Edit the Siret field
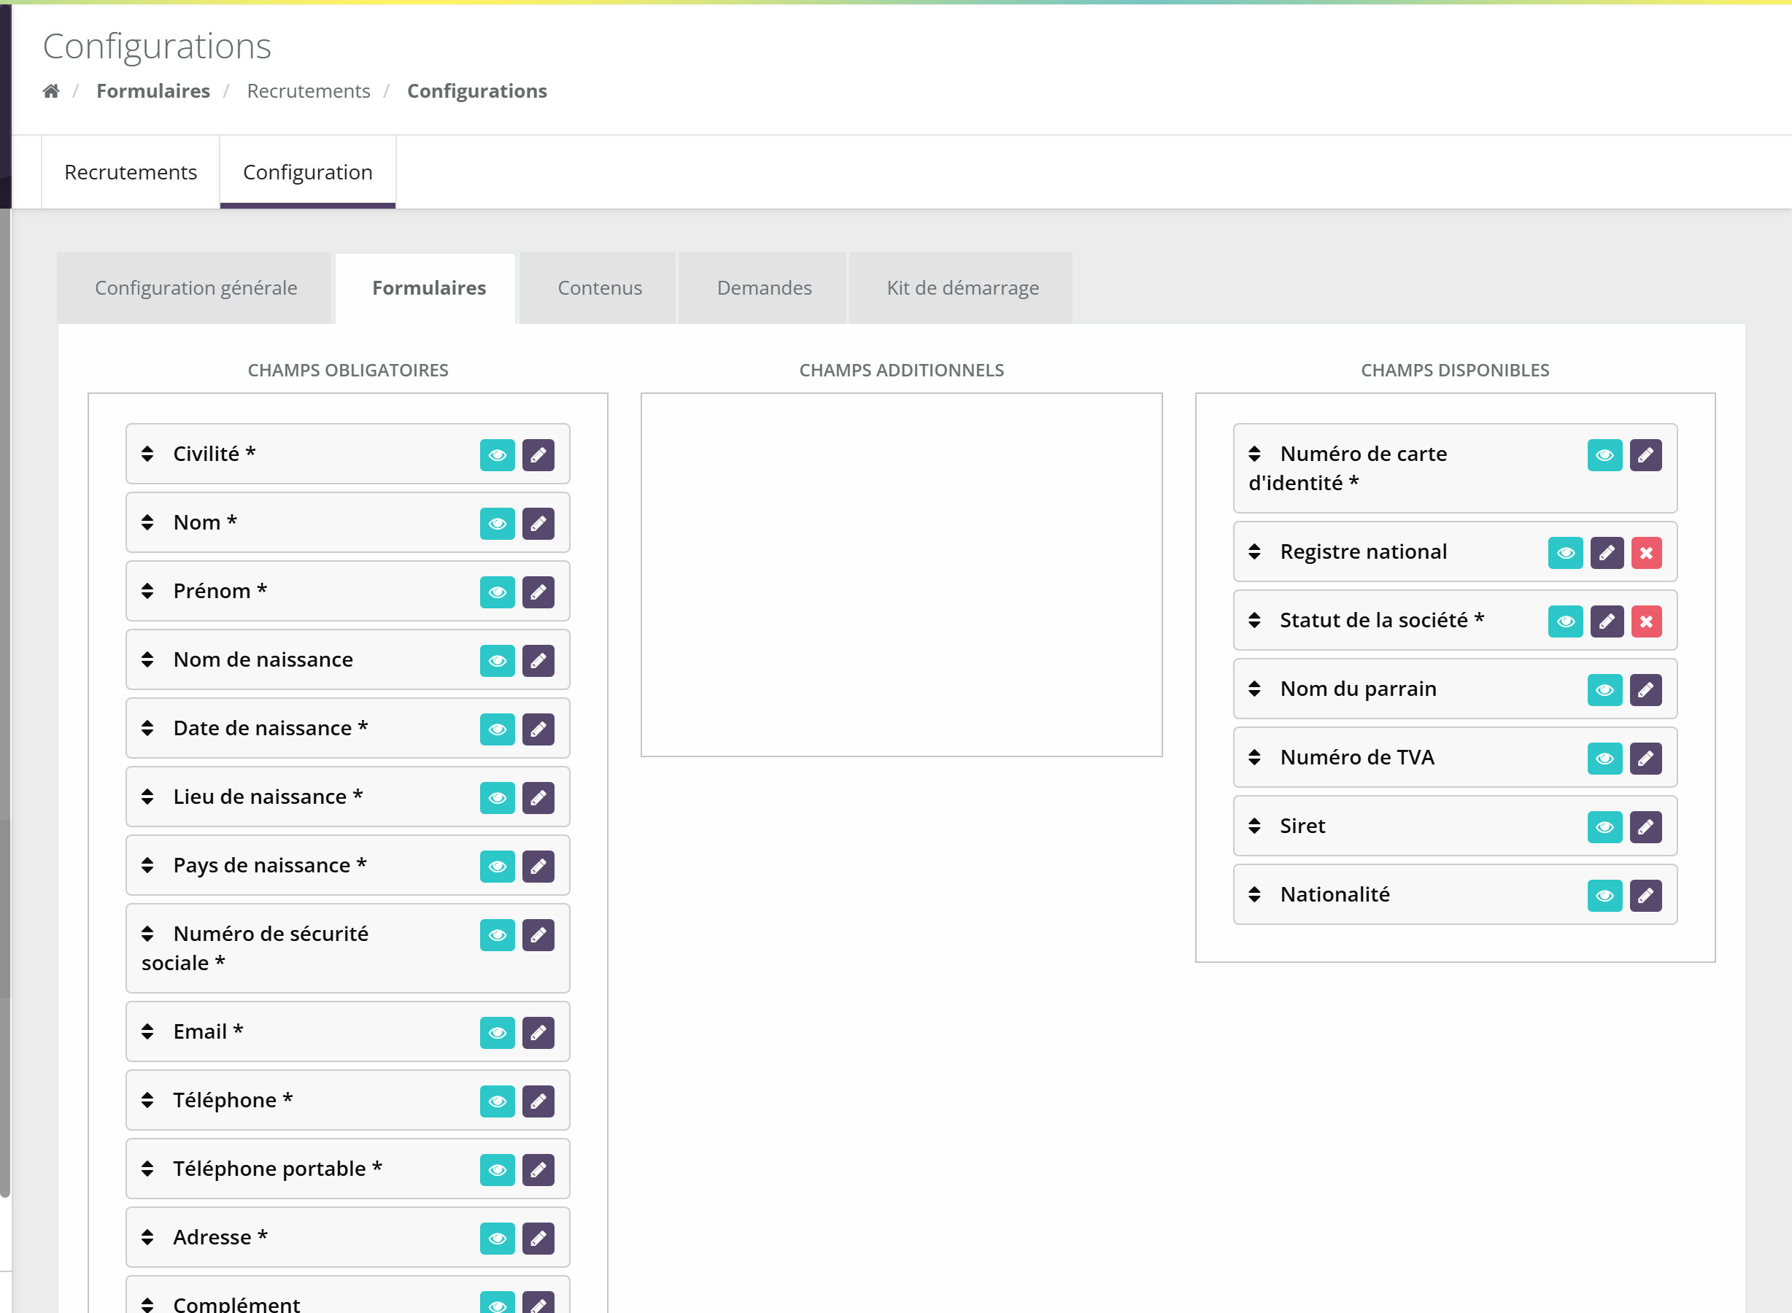Screen dimensions: 1792x1313 pyautogui.click(x=1646, y=827)
